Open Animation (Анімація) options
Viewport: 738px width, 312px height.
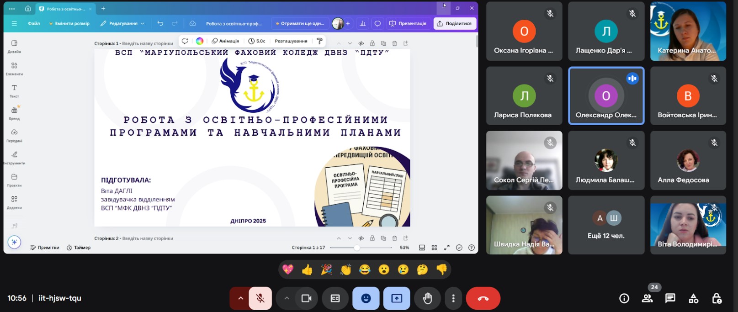225,41
